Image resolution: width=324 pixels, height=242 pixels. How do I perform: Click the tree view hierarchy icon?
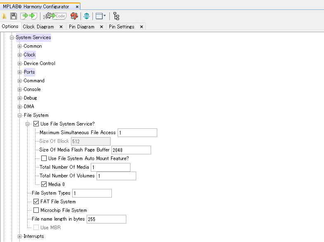[x=116, y=16]
